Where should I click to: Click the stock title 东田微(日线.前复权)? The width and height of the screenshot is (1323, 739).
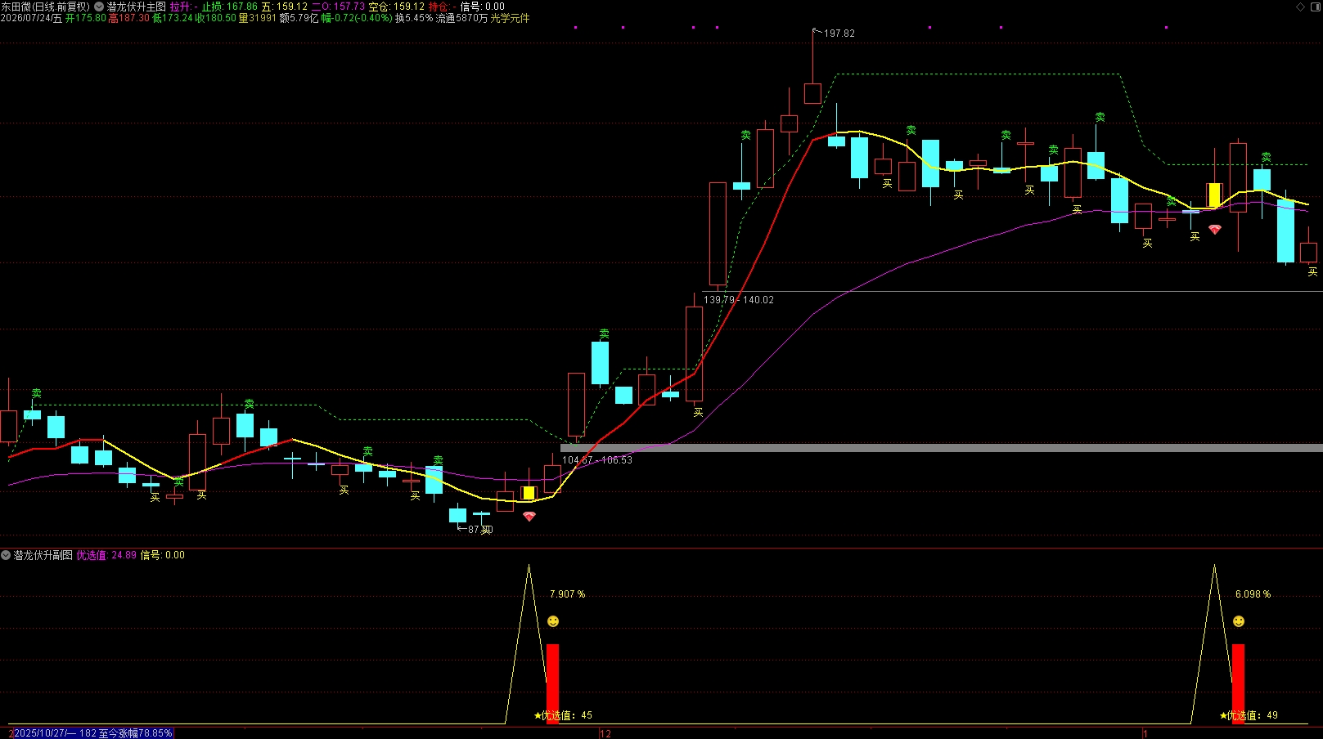pos(45,7)
